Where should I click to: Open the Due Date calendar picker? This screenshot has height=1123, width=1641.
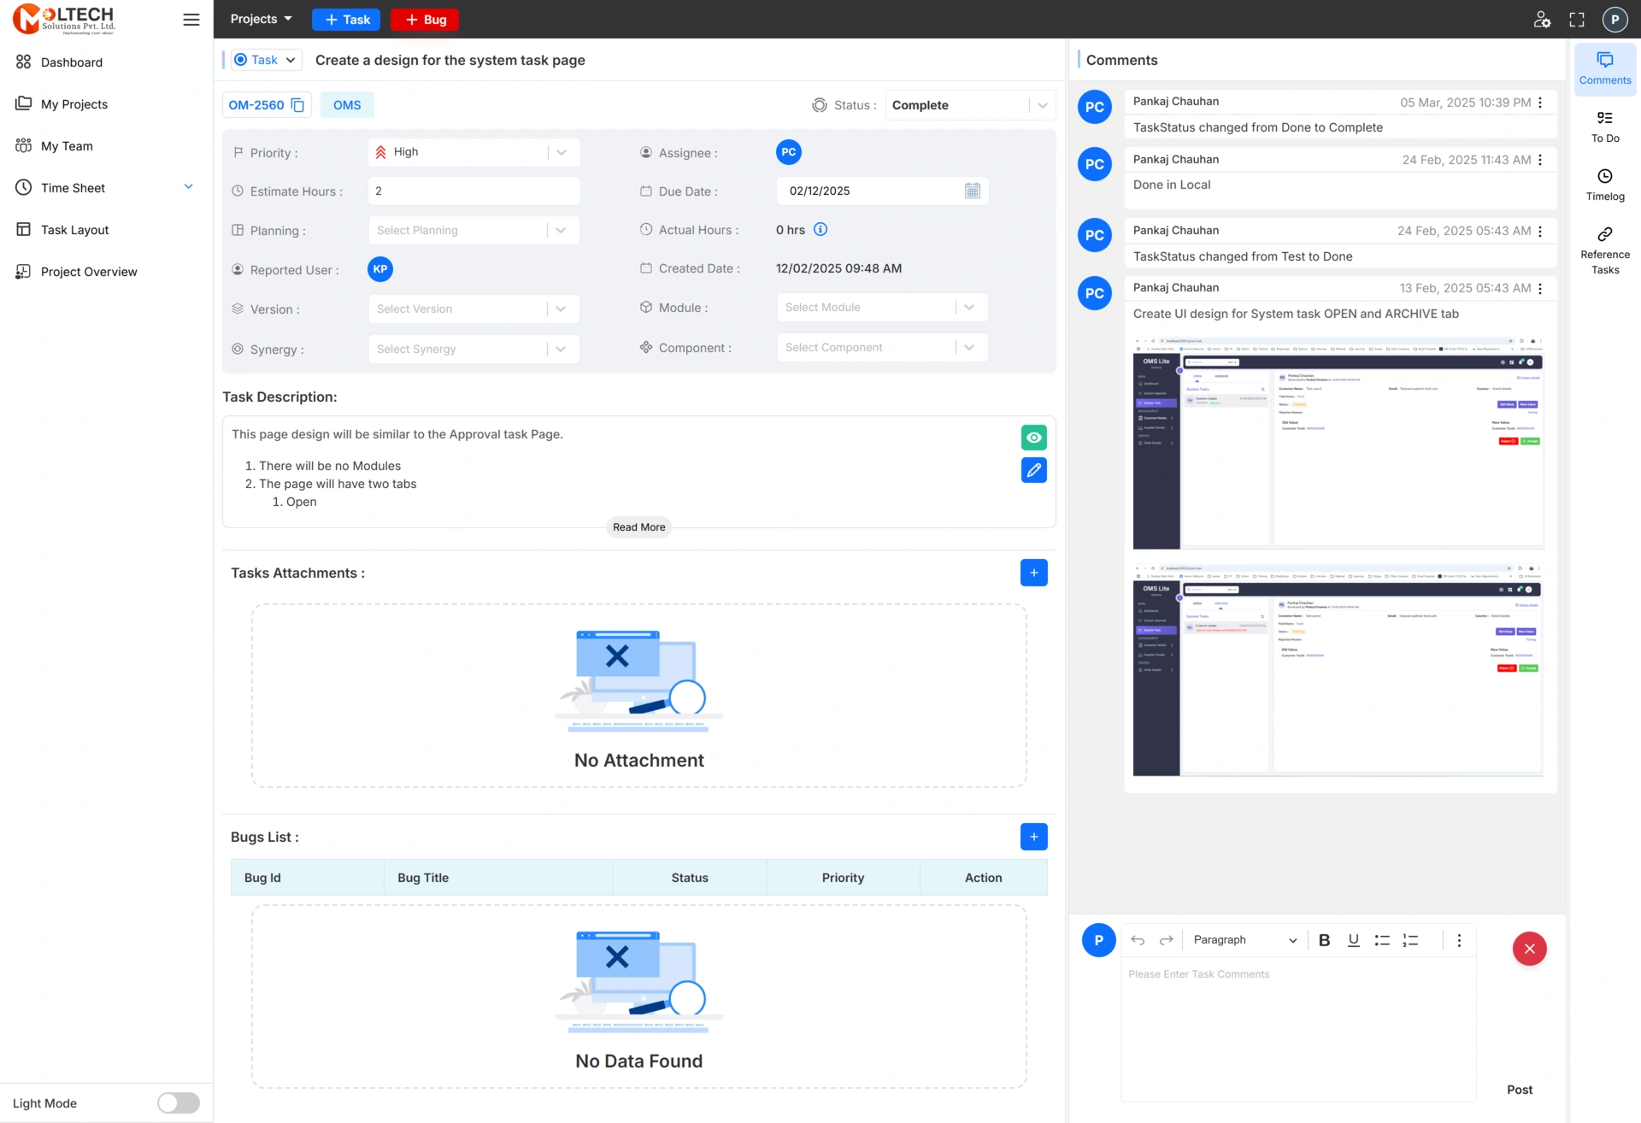point(972,191)
